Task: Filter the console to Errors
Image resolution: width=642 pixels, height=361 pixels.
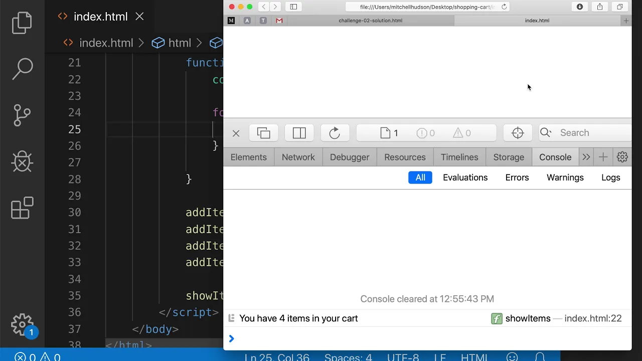Action: tap(517, 177)
